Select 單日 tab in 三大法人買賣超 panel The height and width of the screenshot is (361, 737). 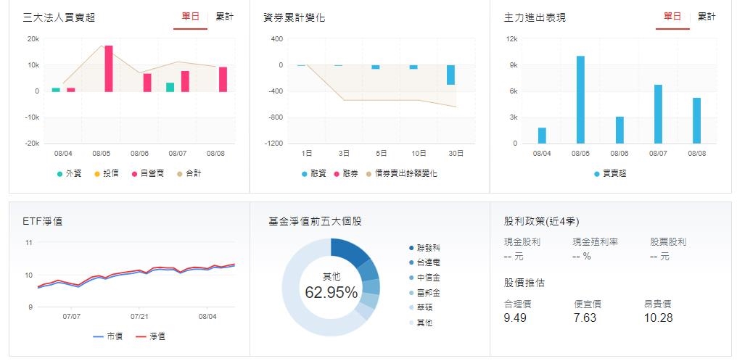click(x=190, y=17)
